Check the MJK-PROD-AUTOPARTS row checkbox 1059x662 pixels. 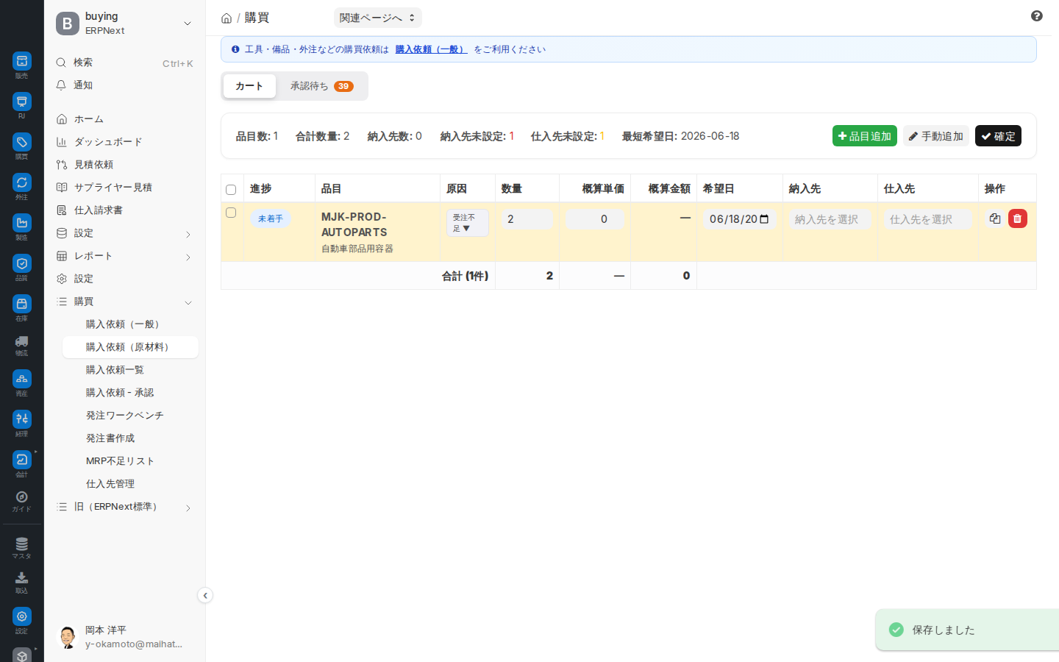pos(231,213)
